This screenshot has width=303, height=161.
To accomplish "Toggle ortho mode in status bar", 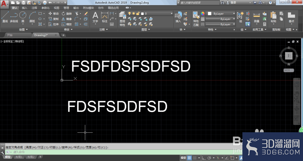I will coord(204,158).
